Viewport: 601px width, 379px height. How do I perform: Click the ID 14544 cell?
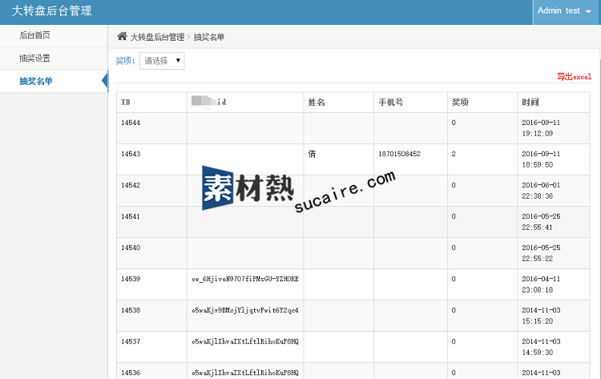pos(131,123)
